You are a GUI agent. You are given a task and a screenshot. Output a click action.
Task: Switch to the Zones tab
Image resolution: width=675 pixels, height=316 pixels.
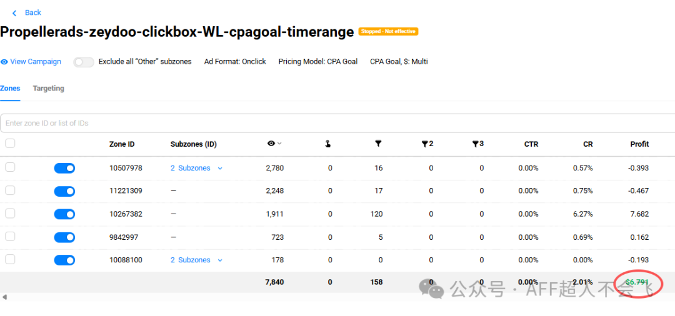point(10,88)
